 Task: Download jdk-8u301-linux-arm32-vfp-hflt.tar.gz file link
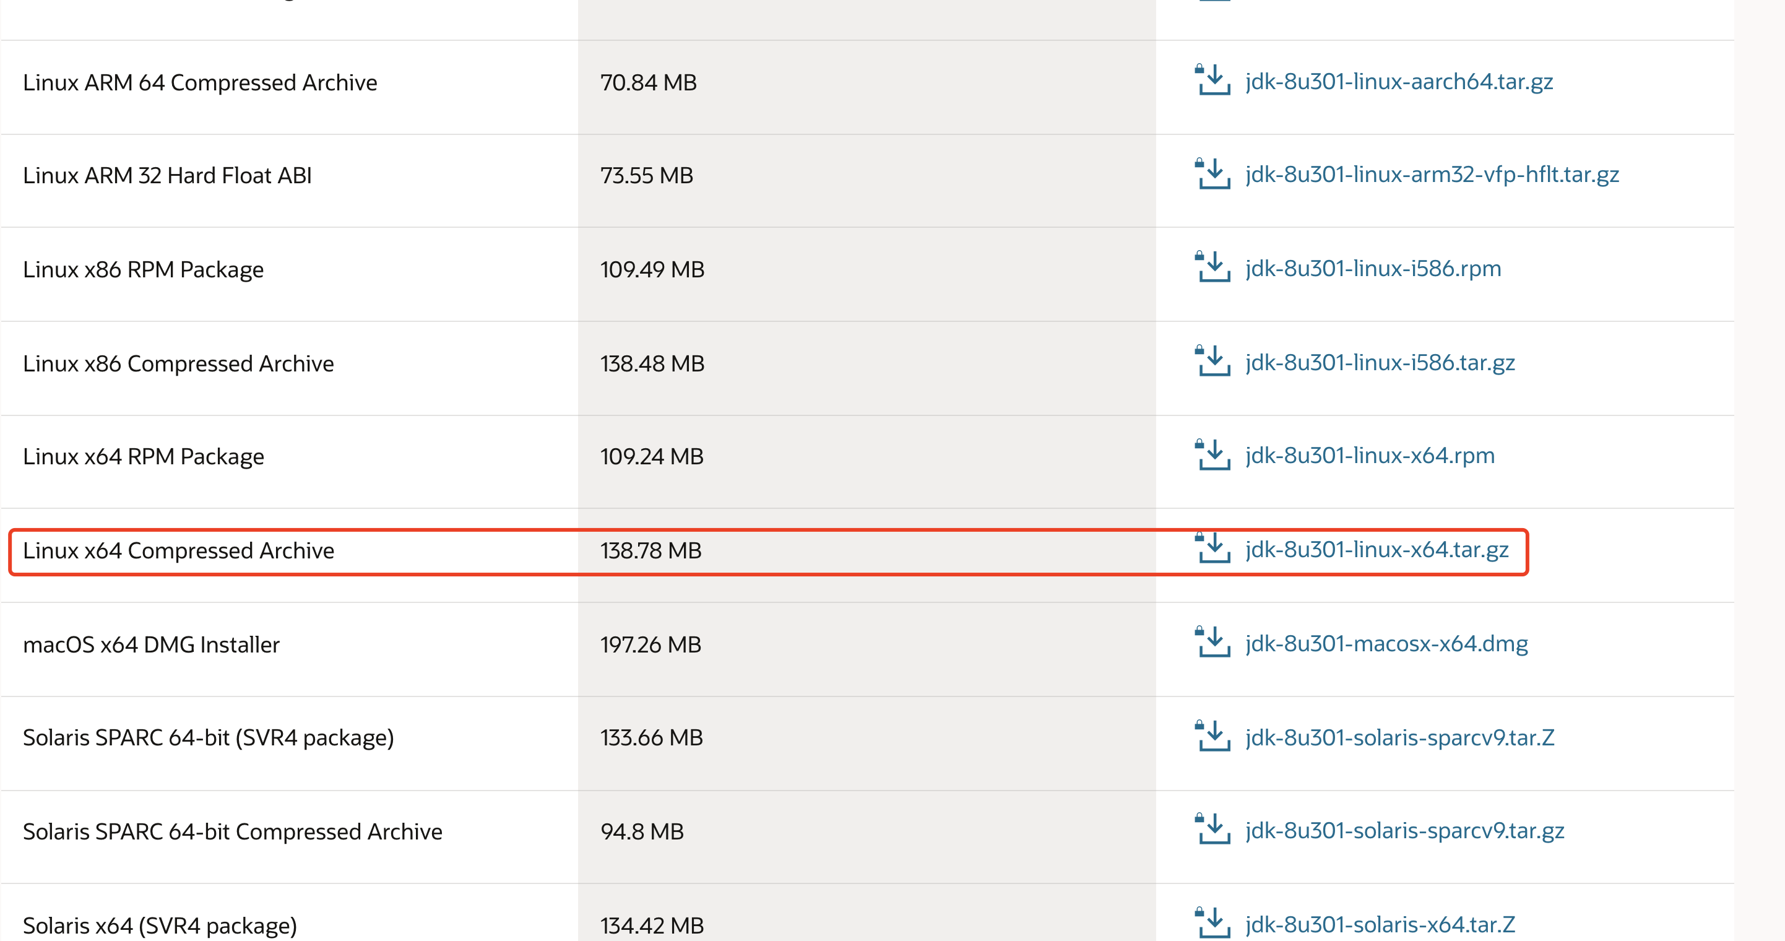click(x=1432, y=175)
